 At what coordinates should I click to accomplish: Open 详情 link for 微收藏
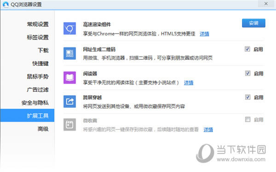(x=208, y=130)
